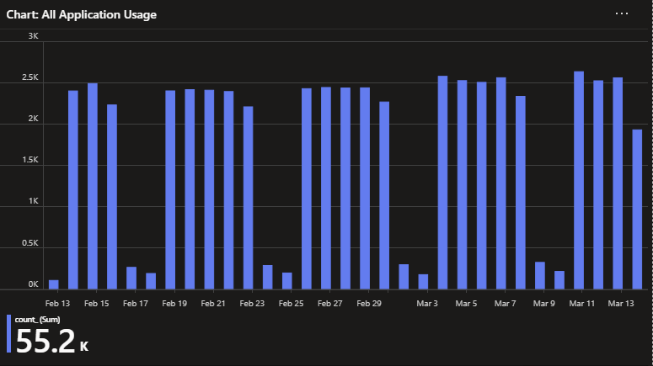Select the short bar for Feb 25
Image resolution: width=653 pixels, height=366 pixels.
[286, 280]
